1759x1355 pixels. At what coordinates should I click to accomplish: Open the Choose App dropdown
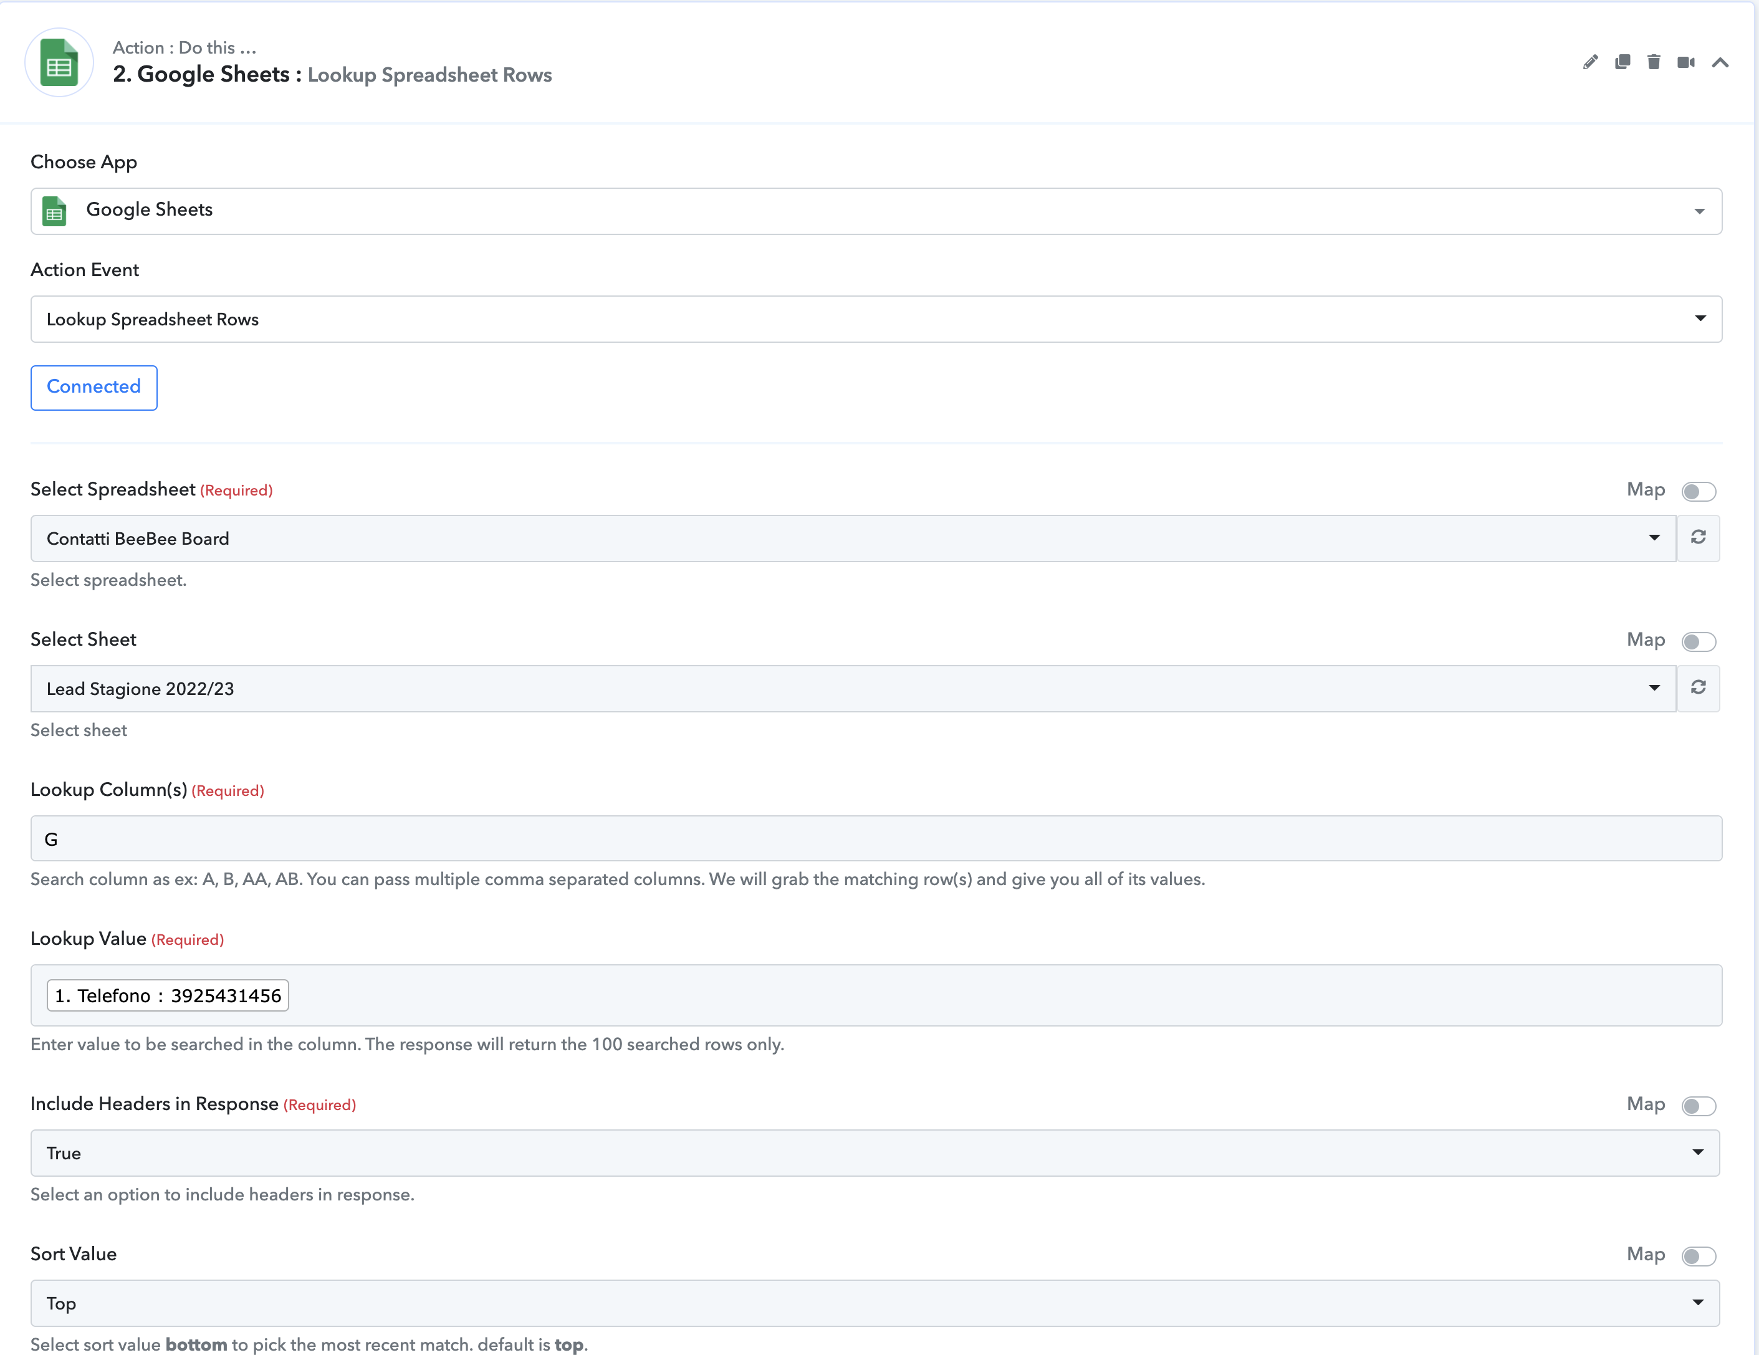click(876, 211)
